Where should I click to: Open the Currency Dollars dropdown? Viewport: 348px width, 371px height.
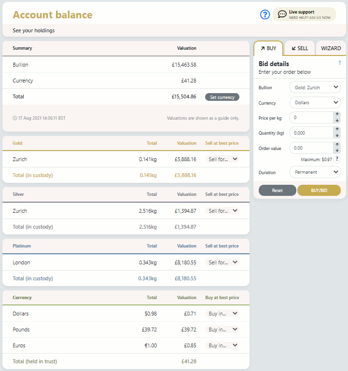click(x=315, y=102)
